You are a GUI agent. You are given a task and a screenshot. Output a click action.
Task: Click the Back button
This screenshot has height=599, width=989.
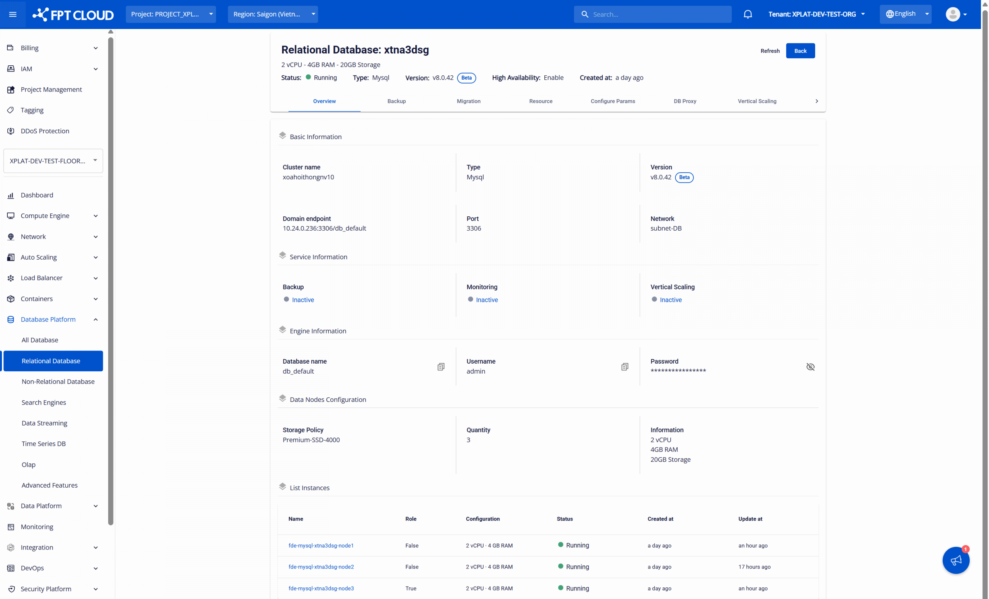[x=800, y=51]
